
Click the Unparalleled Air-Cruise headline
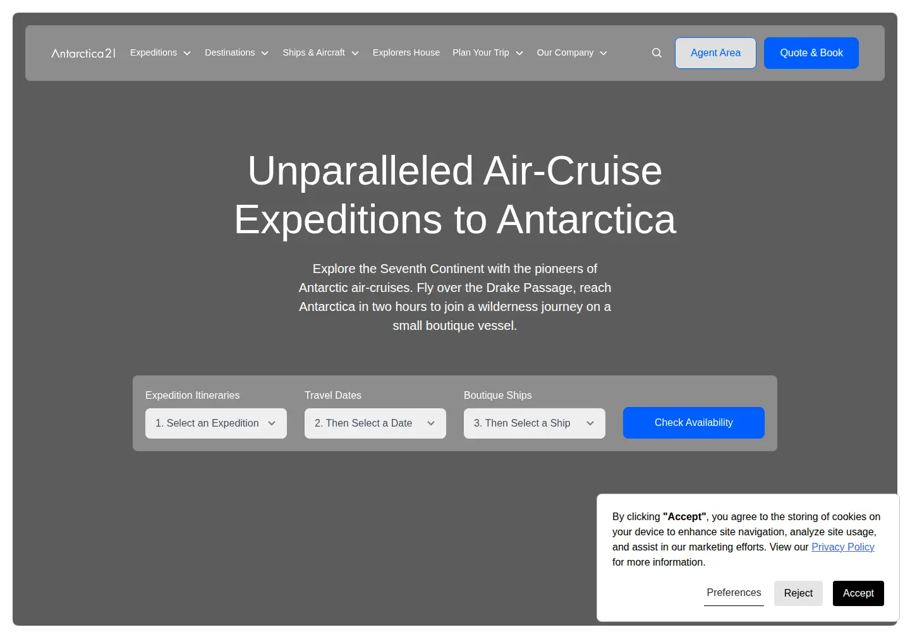pyautogui.click(x=455, y=195)
